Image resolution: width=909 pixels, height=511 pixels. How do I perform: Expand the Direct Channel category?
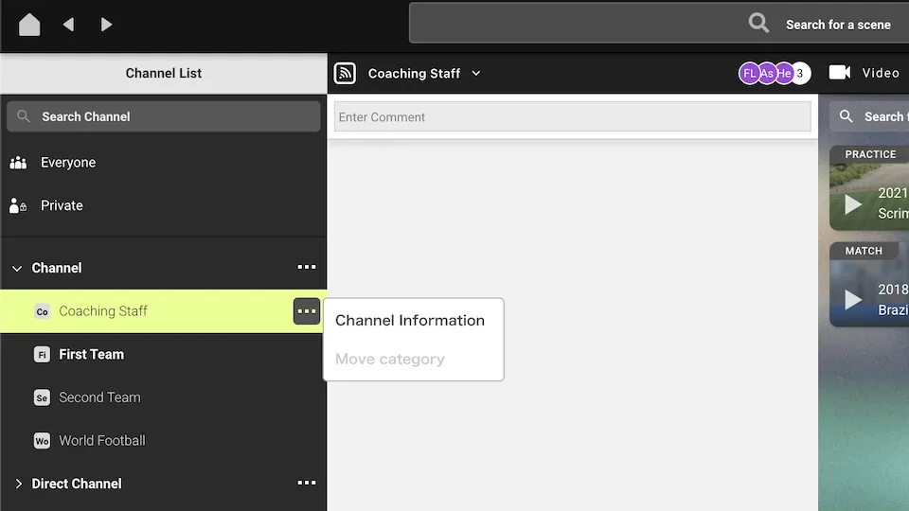pos(18,484)
